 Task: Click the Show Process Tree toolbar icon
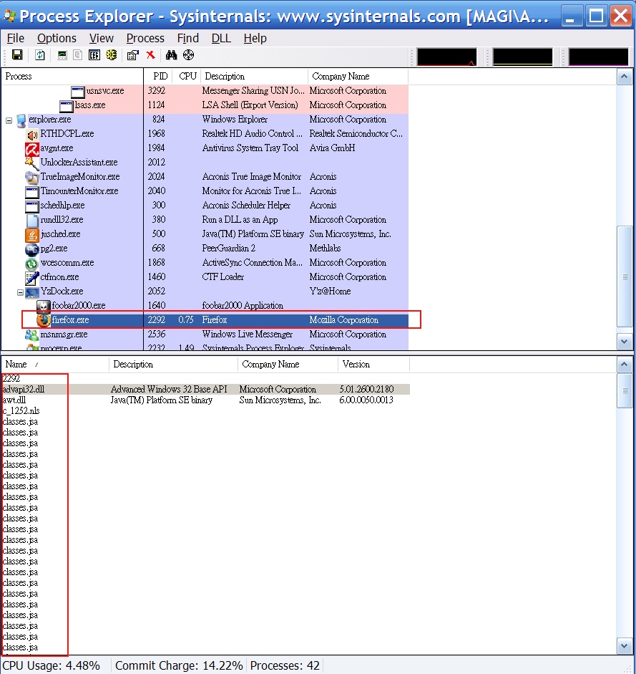point(78,55)
